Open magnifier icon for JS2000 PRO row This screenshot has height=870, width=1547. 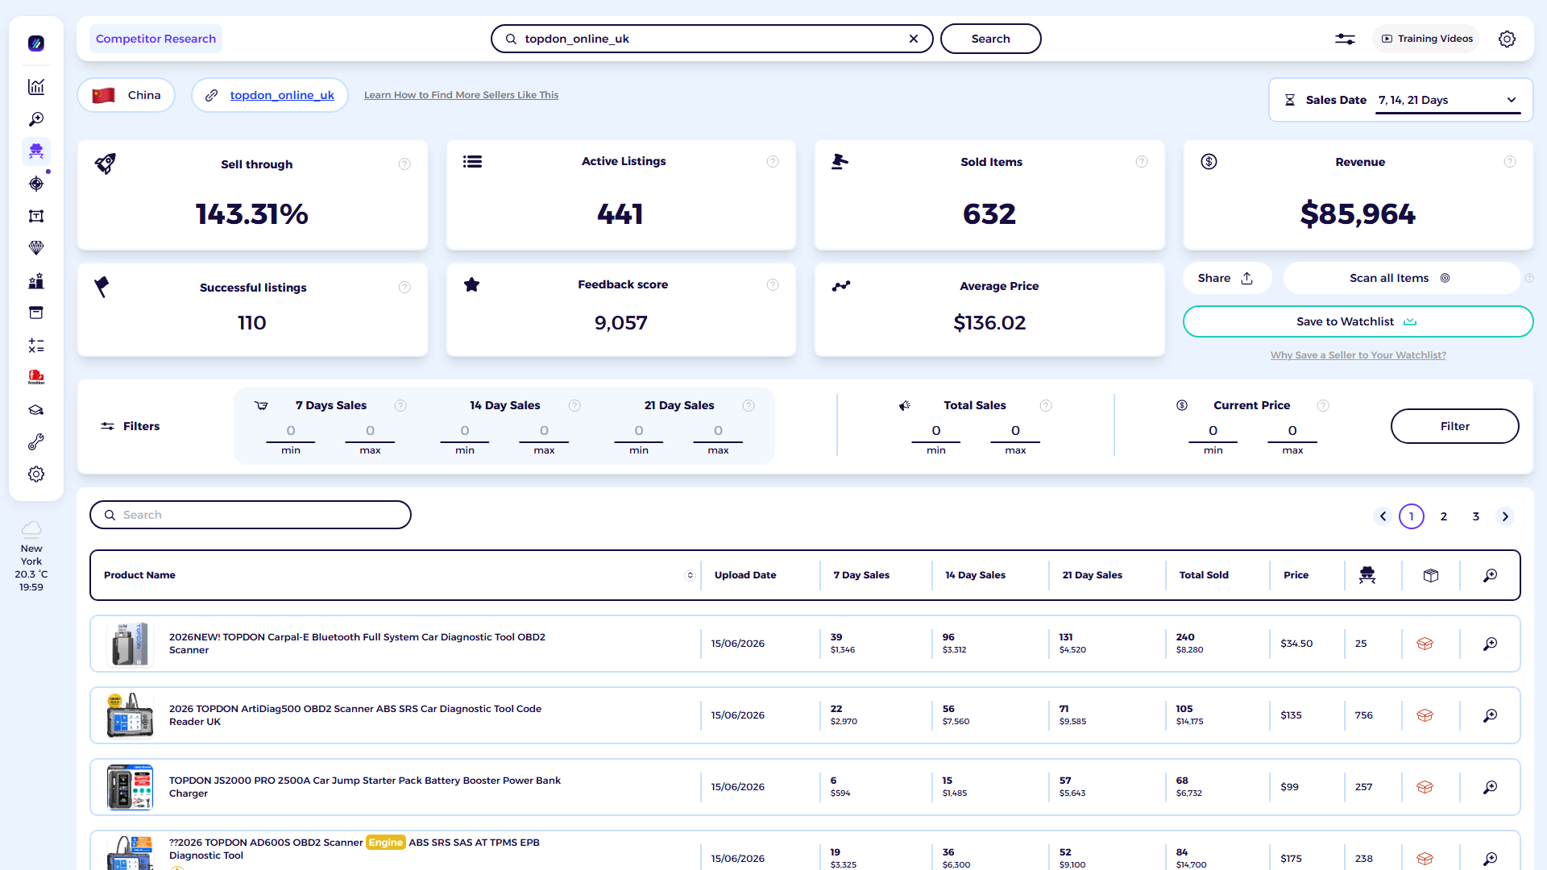[1491, 787]
